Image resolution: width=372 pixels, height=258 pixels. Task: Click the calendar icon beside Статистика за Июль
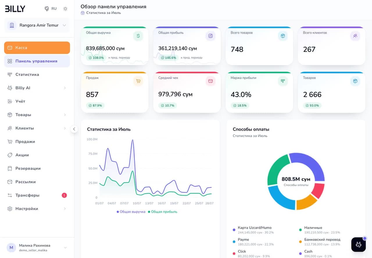pyautogui.click(x=83, y=13)
